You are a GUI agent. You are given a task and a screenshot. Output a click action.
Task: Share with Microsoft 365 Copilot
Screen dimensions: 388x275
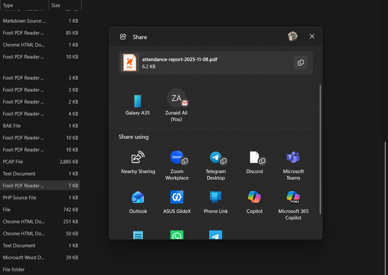click(293, 205)
